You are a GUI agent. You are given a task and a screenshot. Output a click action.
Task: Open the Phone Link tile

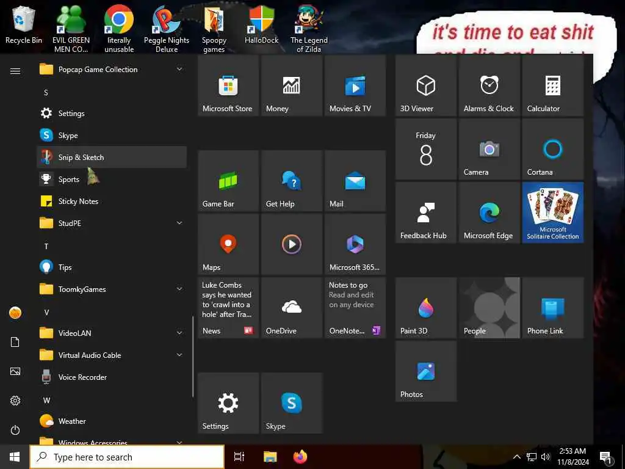click(553, 308)
